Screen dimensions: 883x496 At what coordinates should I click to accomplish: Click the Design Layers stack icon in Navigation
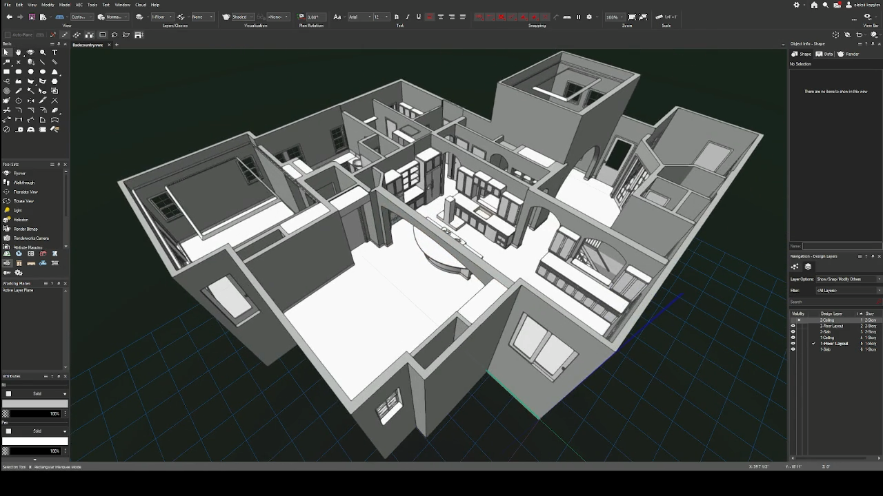[x=807, y=267]
